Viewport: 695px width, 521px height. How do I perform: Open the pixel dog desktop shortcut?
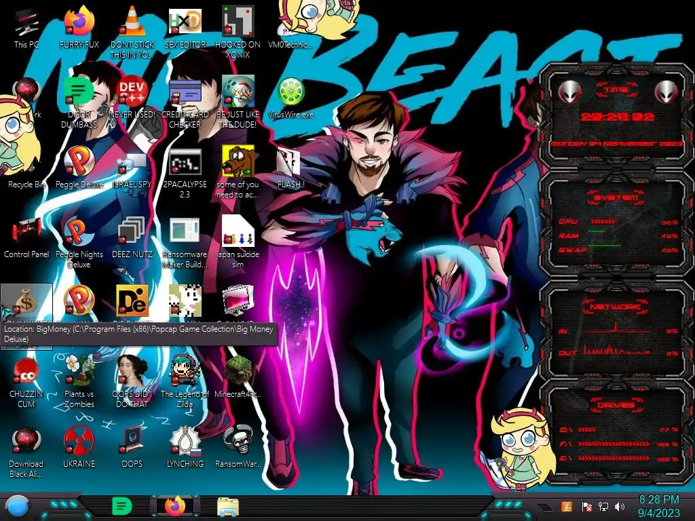(x=185, y=301)
